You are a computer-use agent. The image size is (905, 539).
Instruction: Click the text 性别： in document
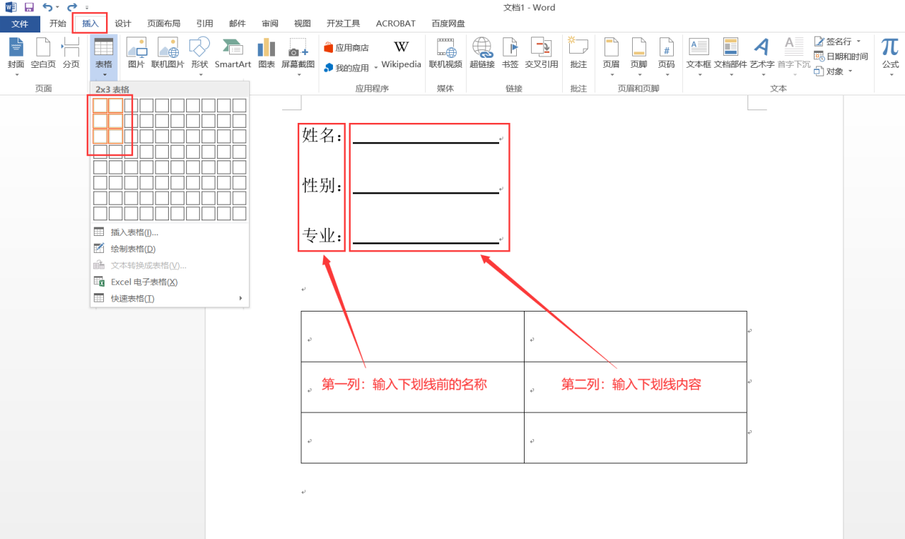tap(322, 185)
